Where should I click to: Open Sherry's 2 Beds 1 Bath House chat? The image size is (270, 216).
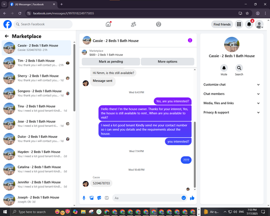pyautogui.click(x=36, y=78)
